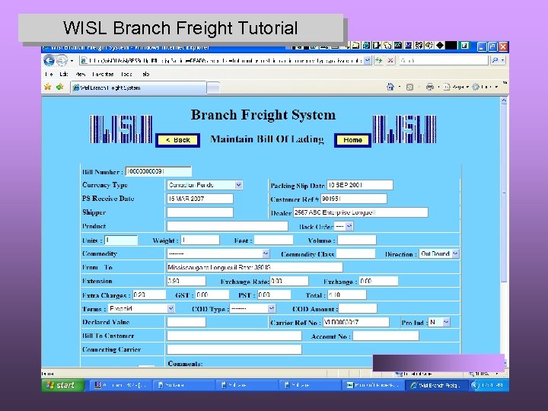Click the browser Forward arrow button
Image resolution: width=548 pixels, height=411 pixels.
(x=62, y=60)
